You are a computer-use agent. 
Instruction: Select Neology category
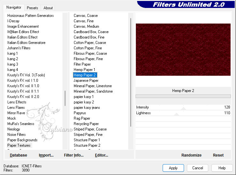click(13, 129)
